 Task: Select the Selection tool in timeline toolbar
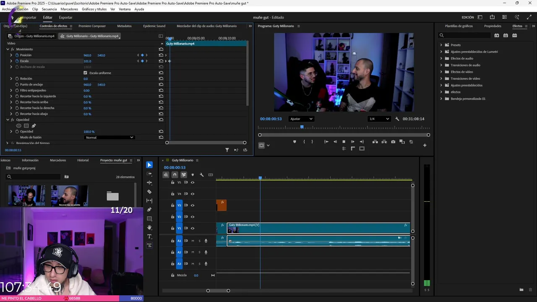(149, 165)
